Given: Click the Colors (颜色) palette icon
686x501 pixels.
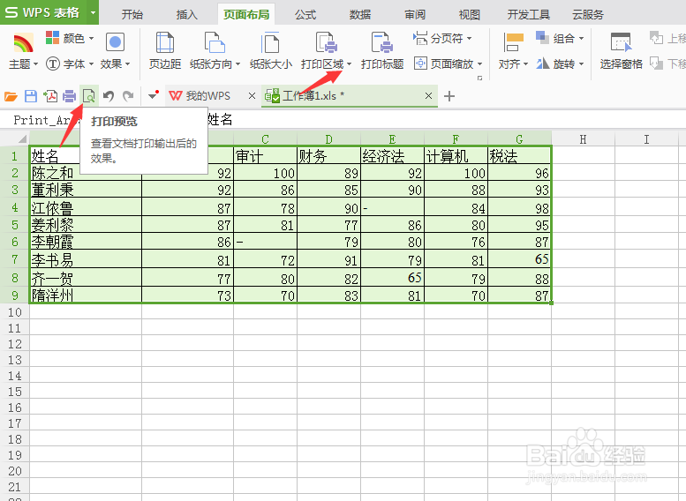Looking at the screenshot, I should (x=52, y=38).
